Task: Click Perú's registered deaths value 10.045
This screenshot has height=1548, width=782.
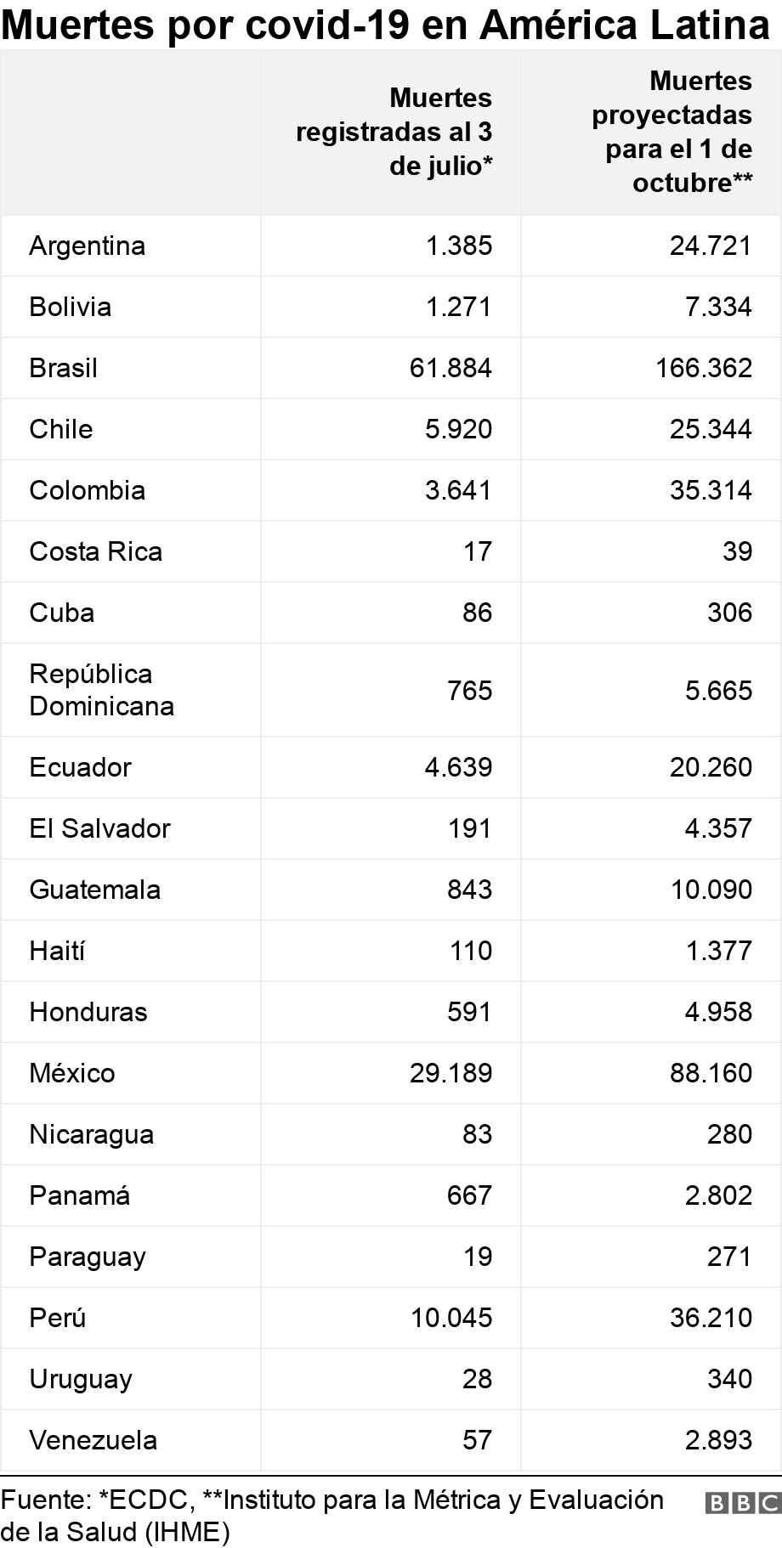Action: tap(450, 1318)
